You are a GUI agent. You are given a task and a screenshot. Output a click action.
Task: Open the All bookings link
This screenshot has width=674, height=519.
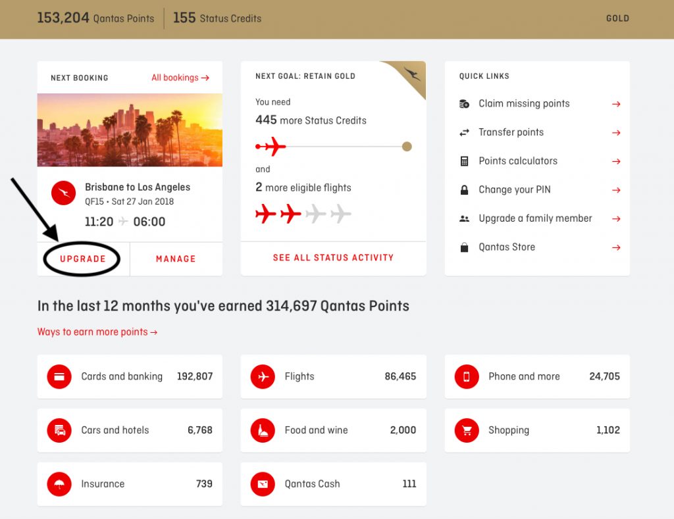(180, 78)
